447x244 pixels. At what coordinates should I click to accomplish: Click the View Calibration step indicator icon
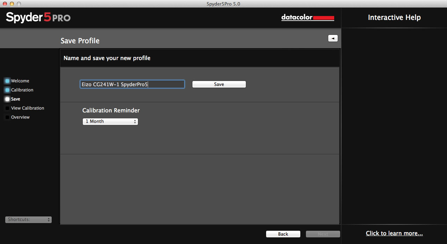(x=7, y=108)
